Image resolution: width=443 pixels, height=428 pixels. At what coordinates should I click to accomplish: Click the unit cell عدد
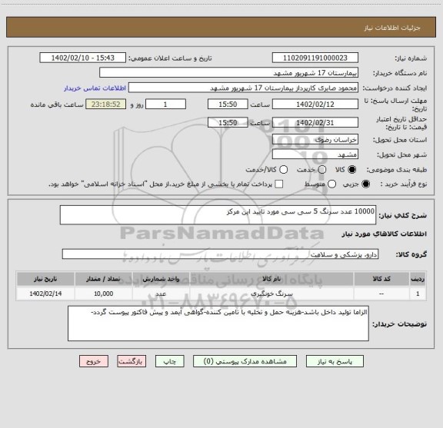click(161, 294)
